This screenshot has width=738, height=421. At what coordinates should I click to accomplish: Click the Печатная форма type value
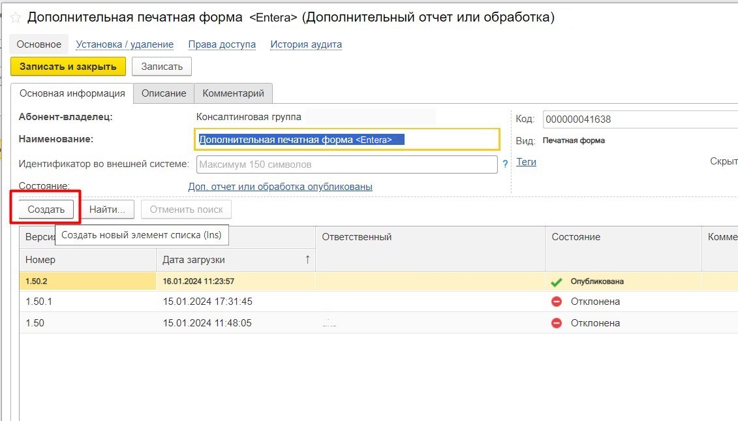tap(574, 140)
